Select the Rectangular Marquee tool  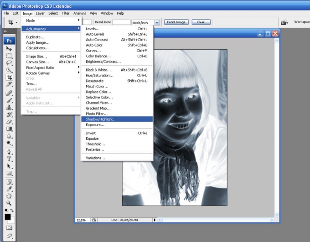(9, 56)
